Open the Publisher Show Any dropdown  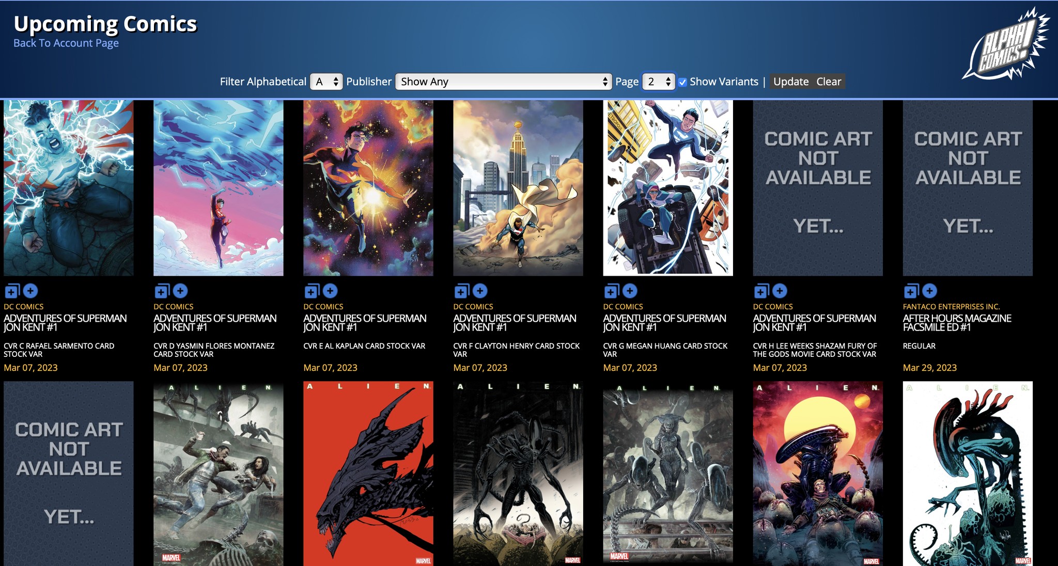(x=503, y=82)
